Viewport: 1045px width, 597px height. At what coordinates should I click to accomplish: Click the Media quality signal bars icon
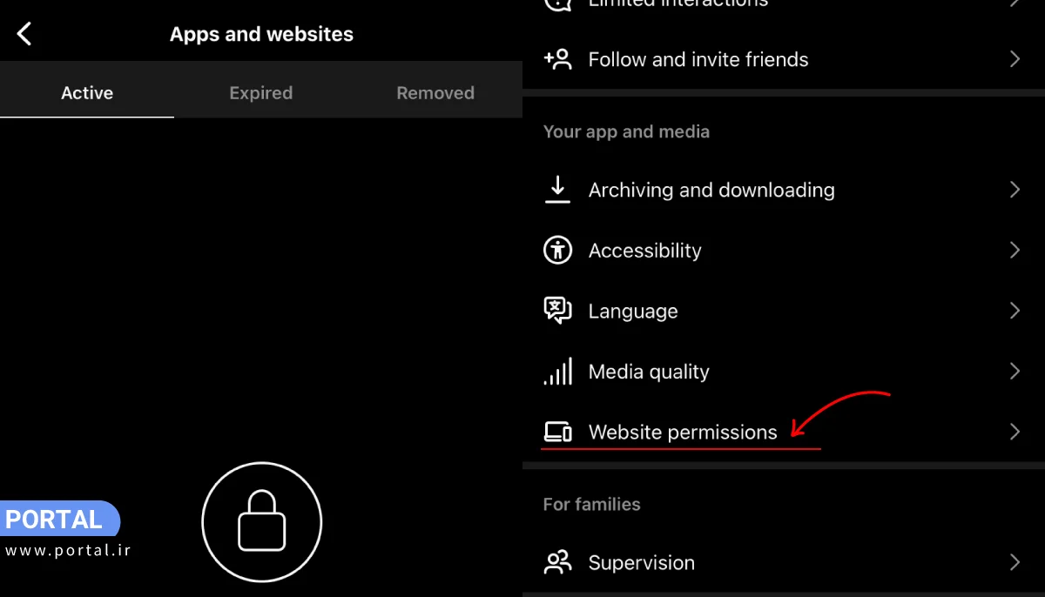557,372
